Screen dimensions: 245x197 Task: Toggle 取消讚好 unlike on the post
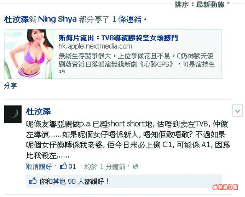click(39, 167)
